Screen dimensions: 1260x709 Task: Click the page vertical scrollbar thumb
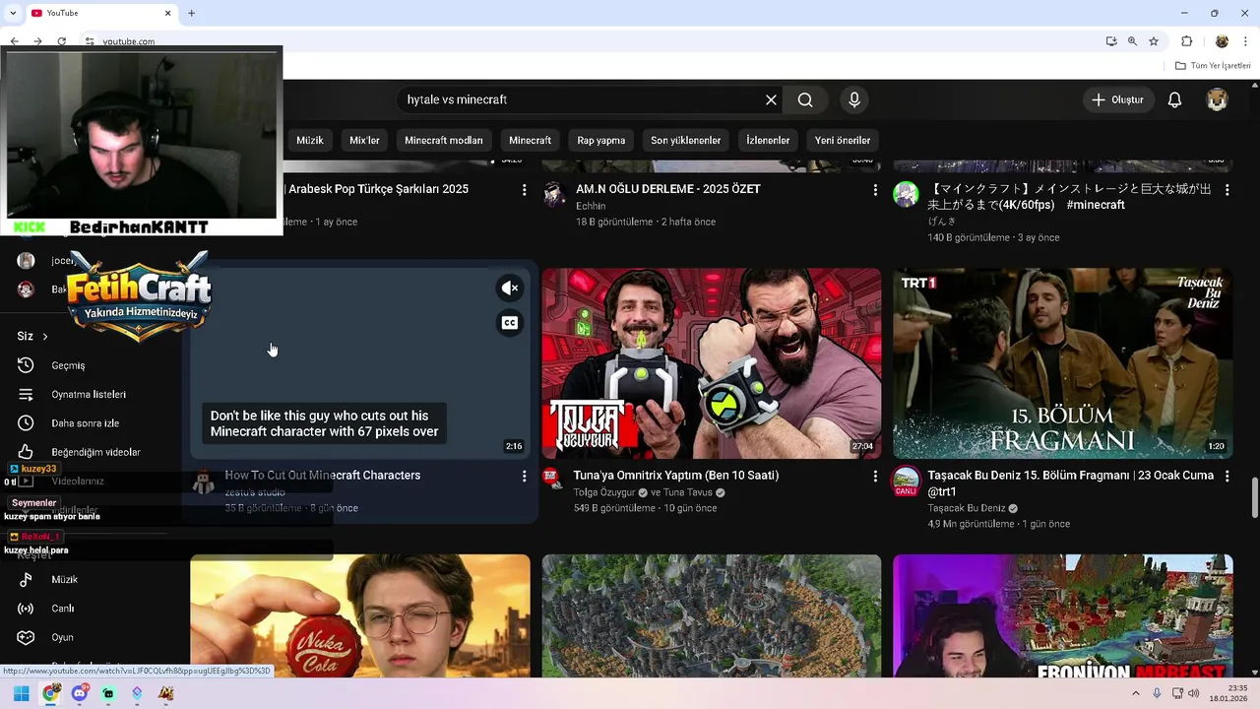(x=1254, y=497)
